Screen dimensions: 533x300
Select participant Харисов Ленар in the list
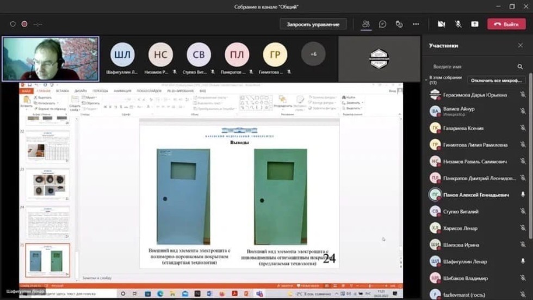pyautogui.click(x=460, y=228)
